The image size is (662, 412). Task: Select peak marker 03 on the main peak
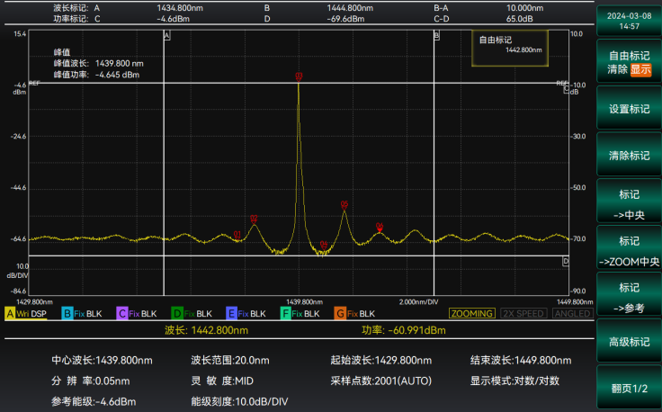pos(299,76)
